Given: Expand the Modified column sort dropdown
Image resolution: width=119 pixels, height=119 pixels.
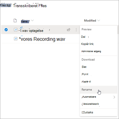Looking at the screenshot, I should (x=99, y=21).
